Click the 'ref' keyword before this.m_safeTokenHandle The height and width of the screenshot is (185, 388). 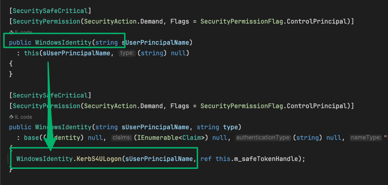point(206,159)
